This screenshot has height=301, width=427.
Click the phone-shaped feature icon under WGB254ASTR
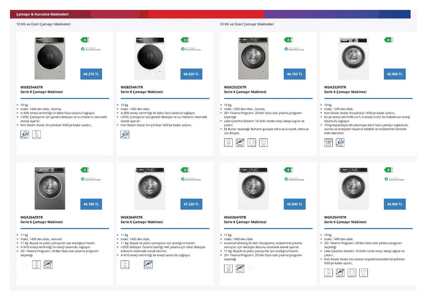36,135
